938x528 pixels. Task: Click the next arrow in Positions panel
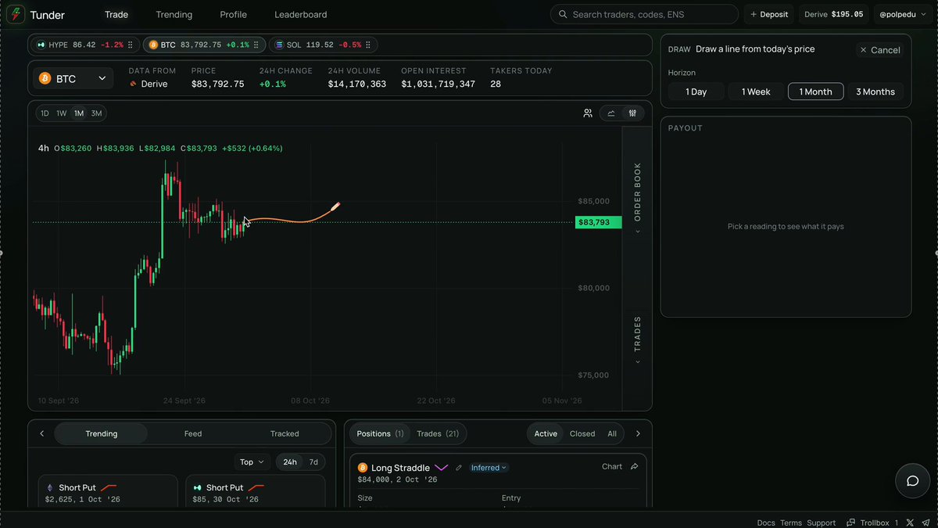pyautogui.click(x=638, y=434)
